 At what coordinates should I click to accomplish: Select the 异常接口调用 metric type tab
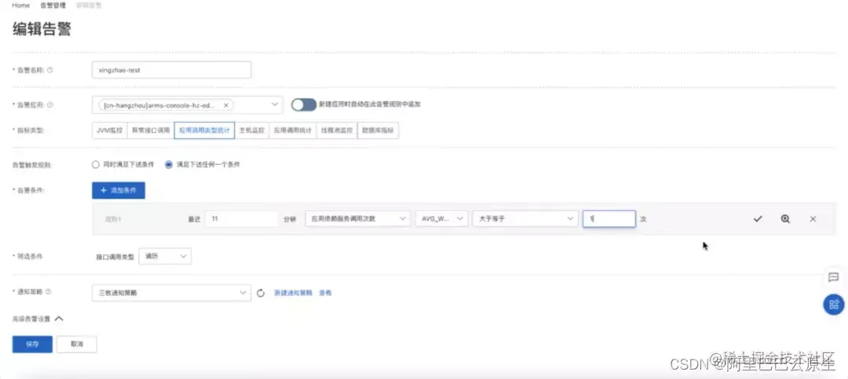[150, 131]
